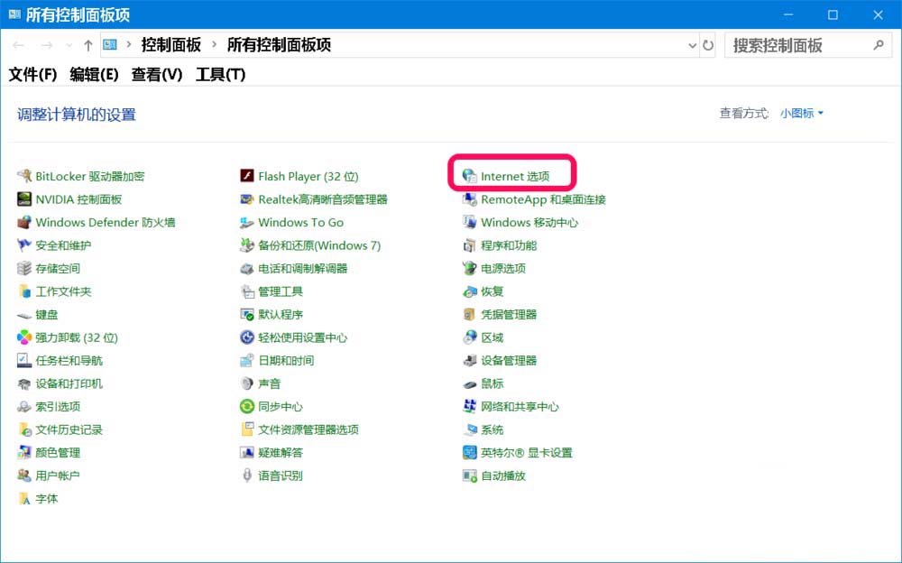The height and width of the screenshot is (563, 902).
Task: Open the 鼠标 mouse icon
Action: click(x=469, y=384)
